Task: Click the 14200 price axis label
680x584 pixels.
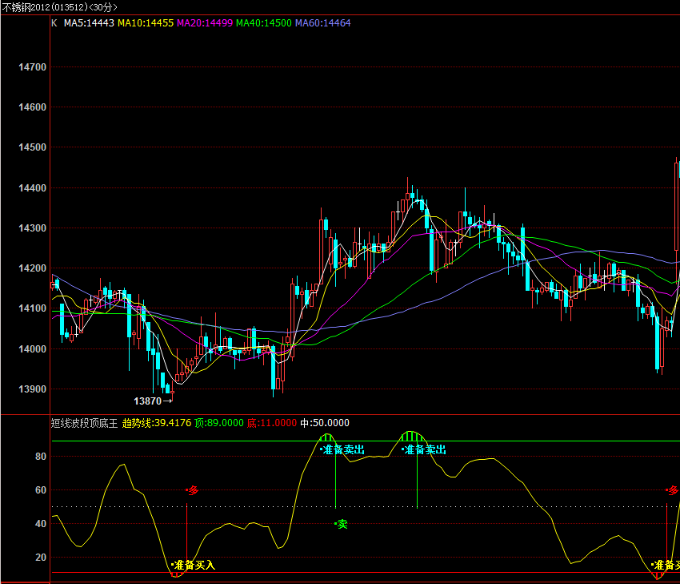Action: click(x=32, y=268)
